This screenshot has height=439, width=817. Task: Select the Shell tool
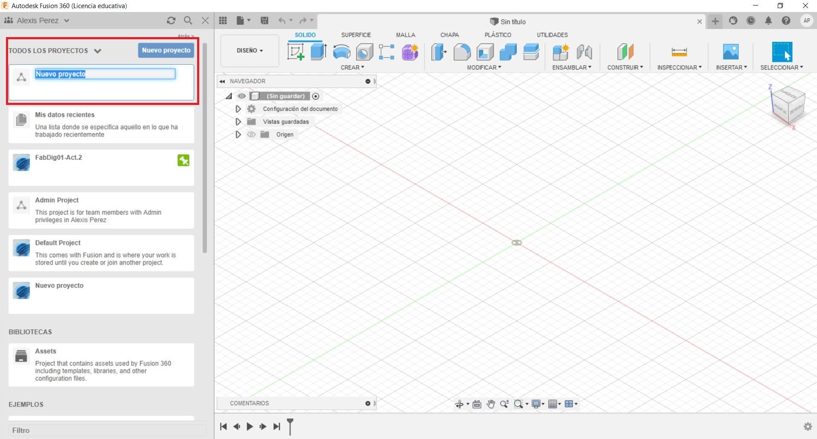[x=485, y=52]
